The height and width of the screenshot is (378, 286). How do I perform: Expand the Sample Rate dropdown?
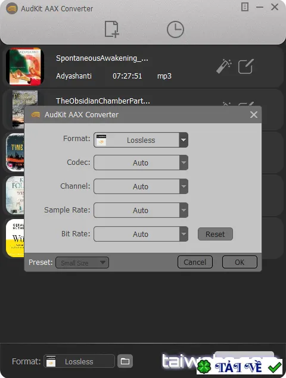[184, 210]
